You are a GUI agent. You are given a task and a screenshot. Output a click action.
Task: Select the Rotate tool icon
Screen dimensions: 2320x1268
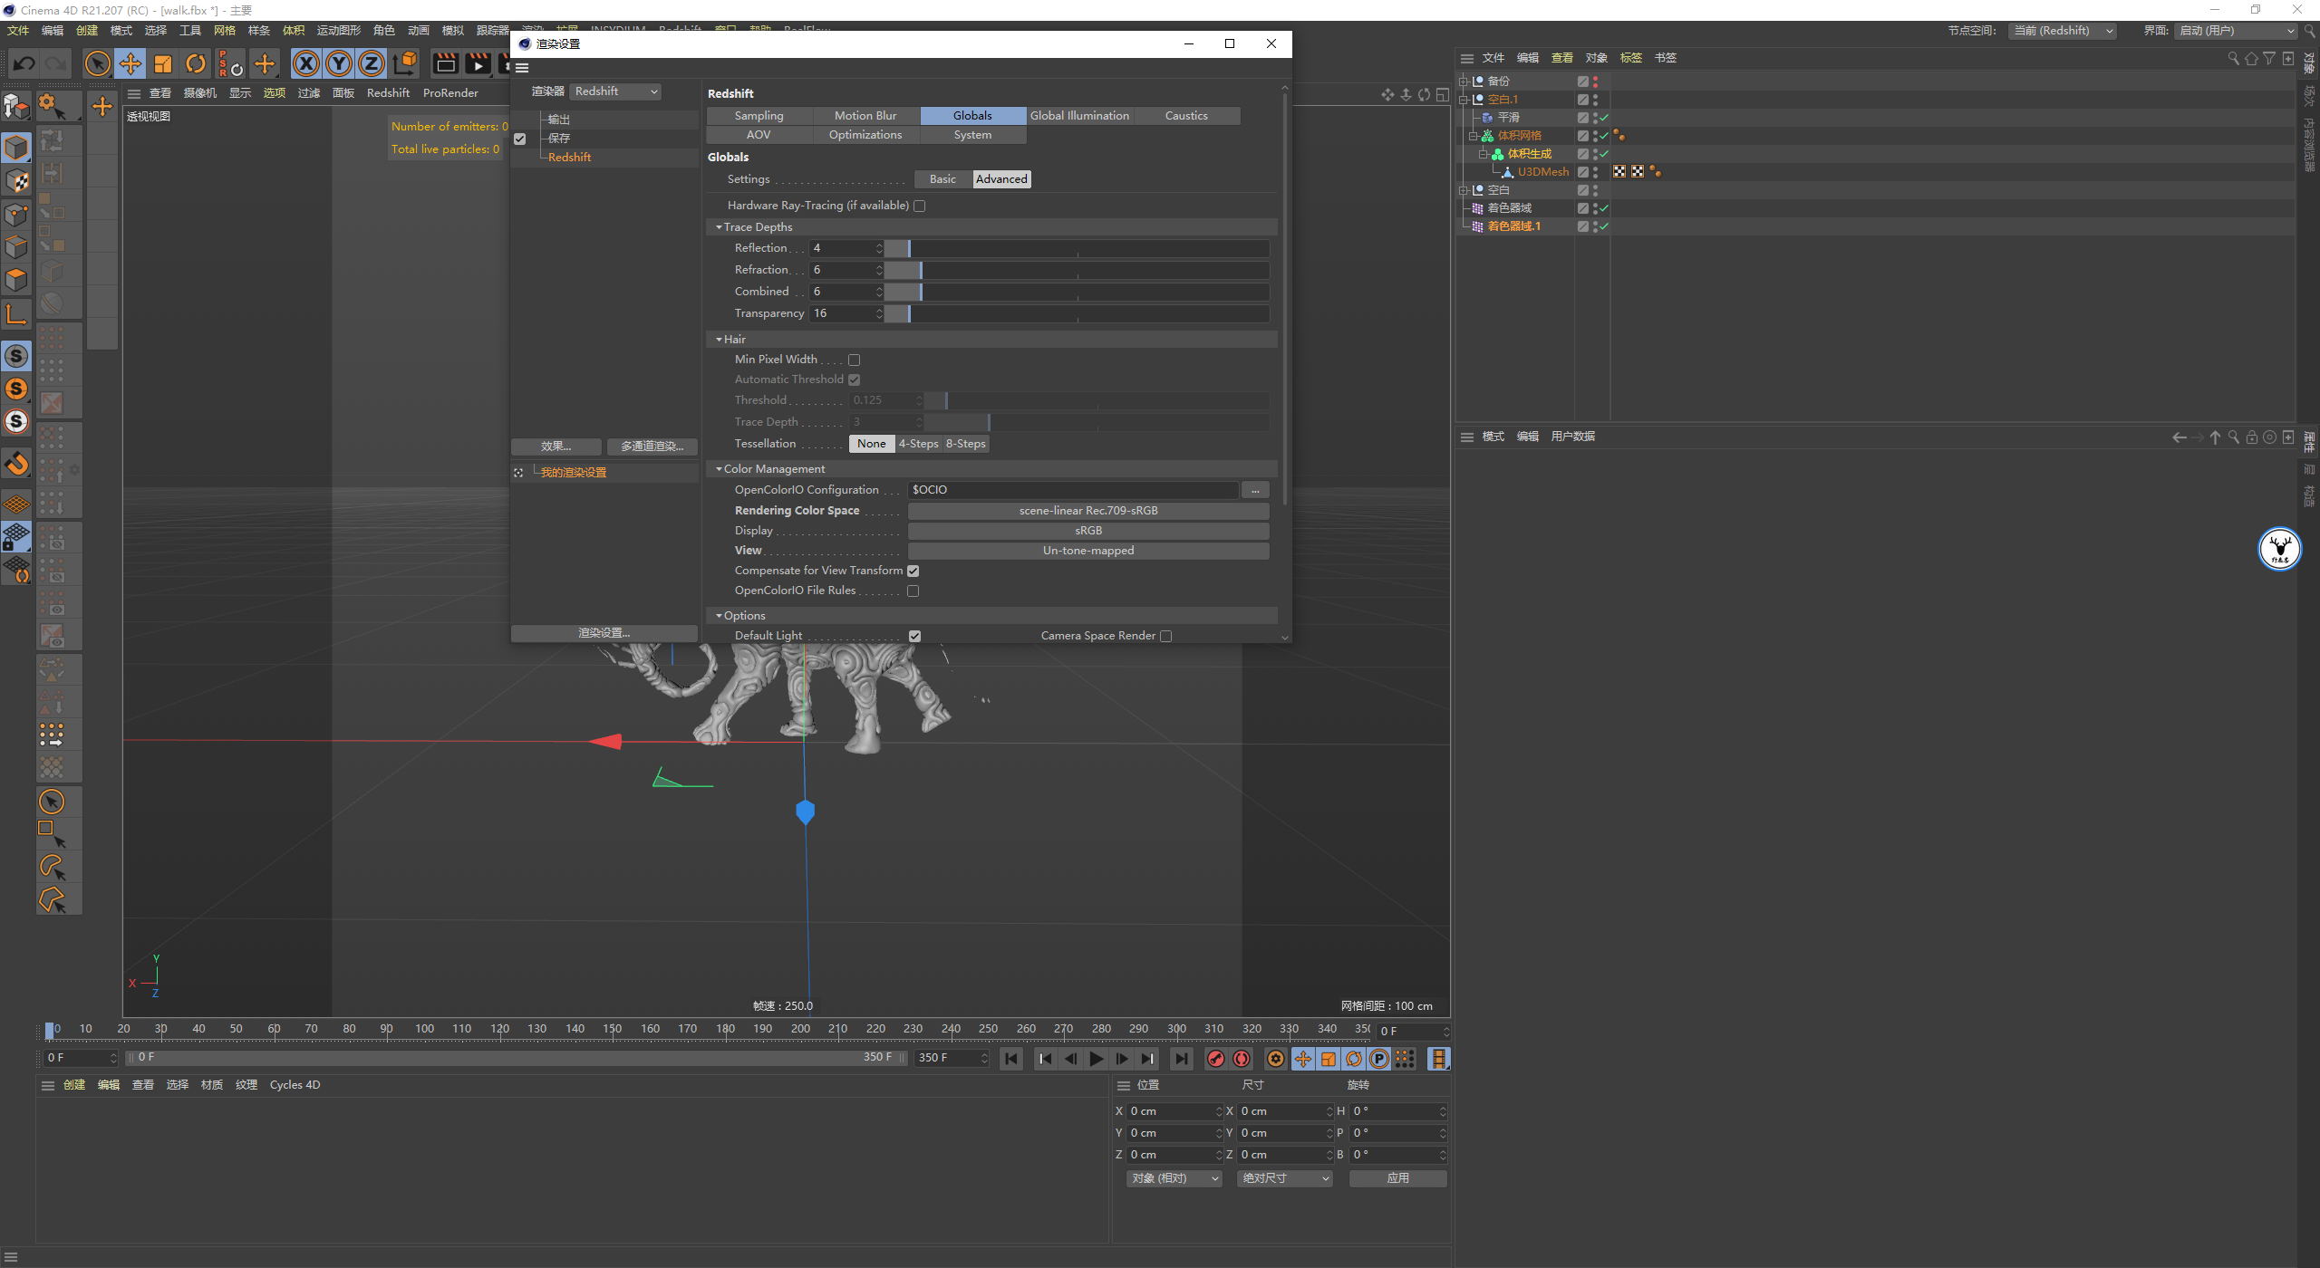pos(196,63)
